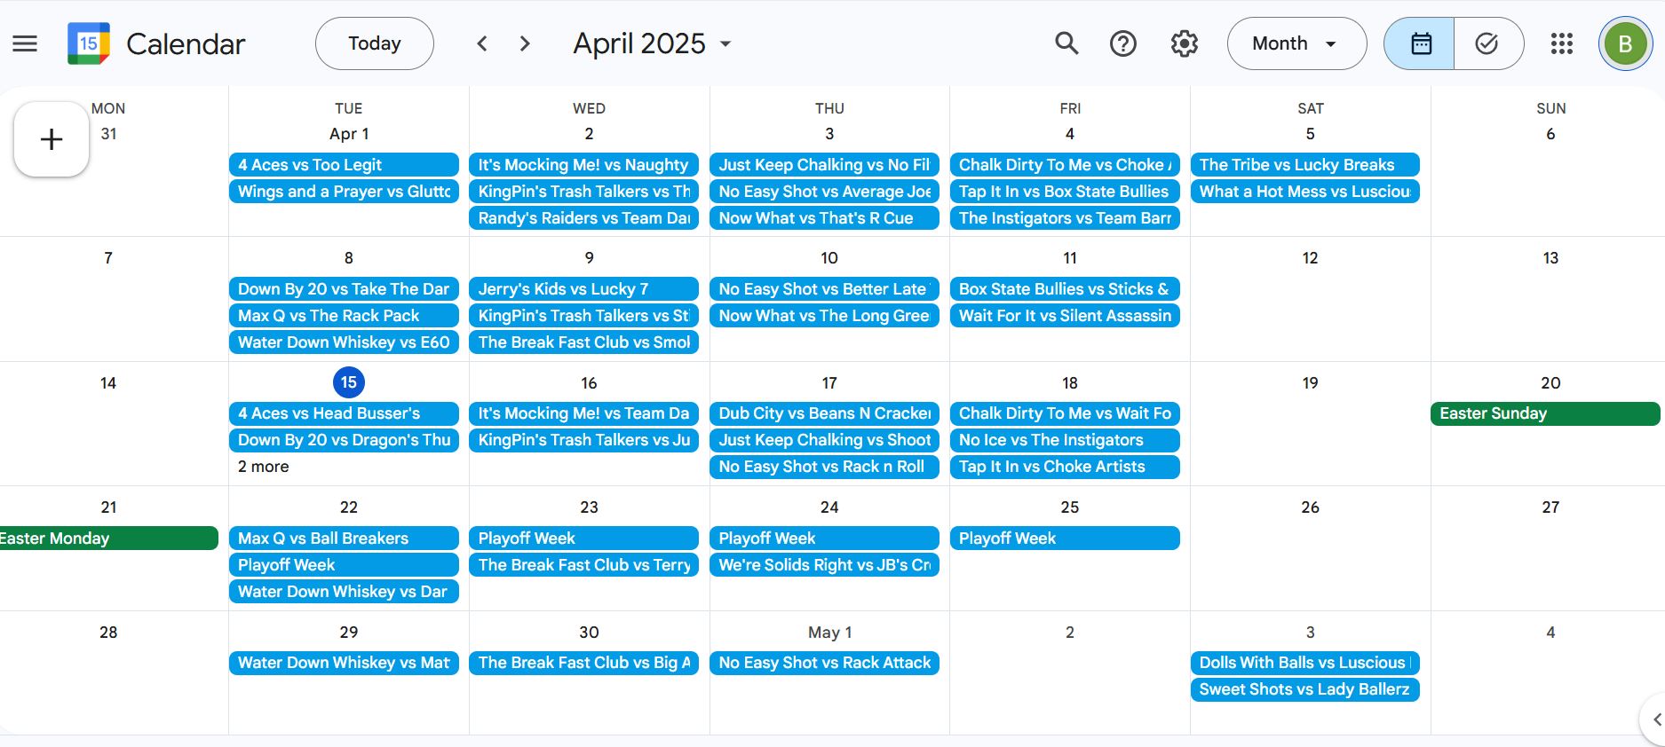Click the Today button
The width and height of the screenshot is (1665, 747).
[375, 43]
